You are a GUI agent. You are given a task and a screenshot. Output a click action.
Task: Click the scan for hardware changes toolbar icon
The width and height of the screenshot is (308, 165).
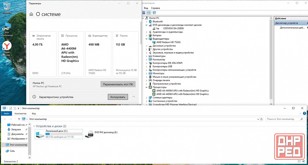154,13
